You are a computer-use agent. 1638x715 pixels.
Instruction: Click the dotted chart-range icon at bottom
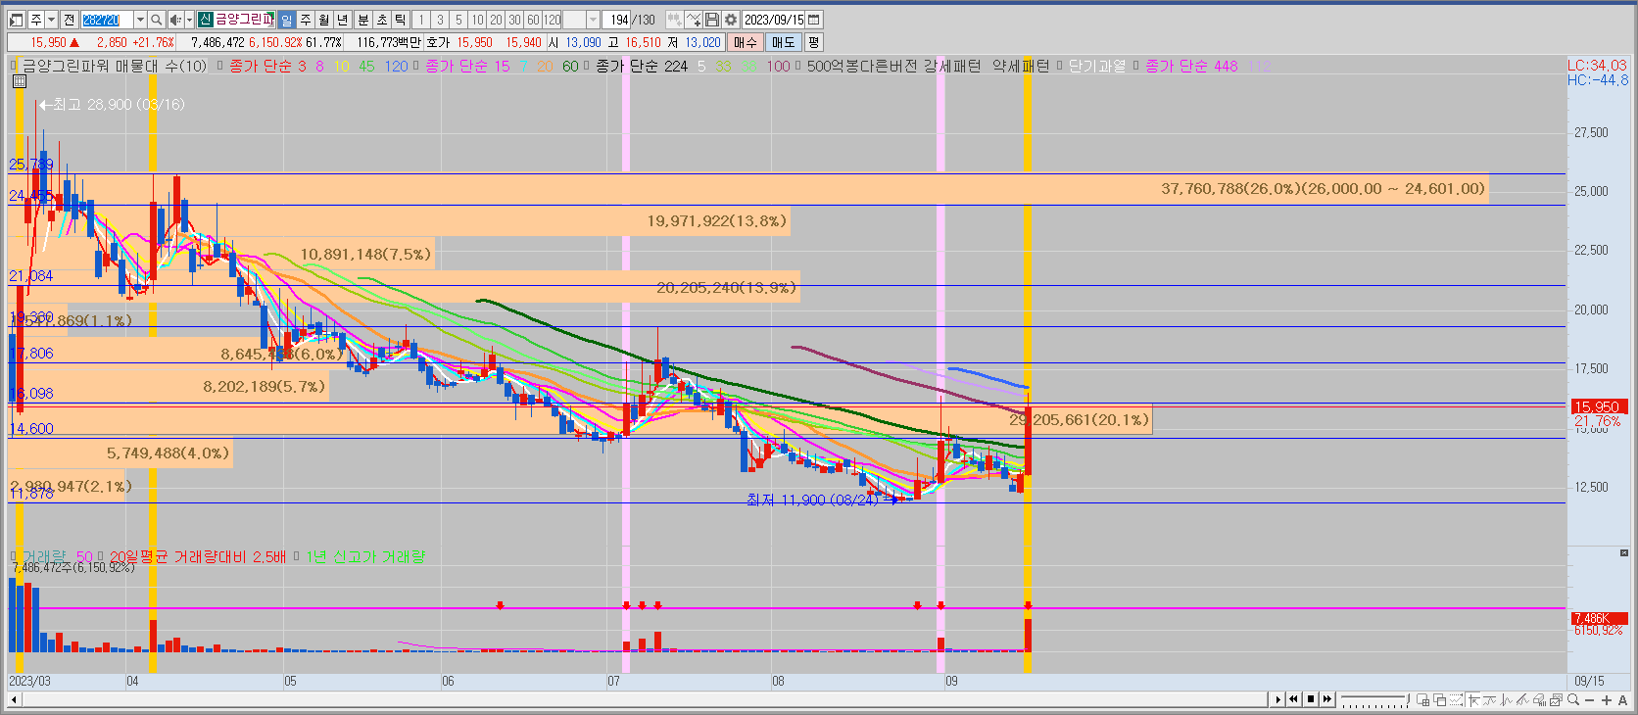1456,699
